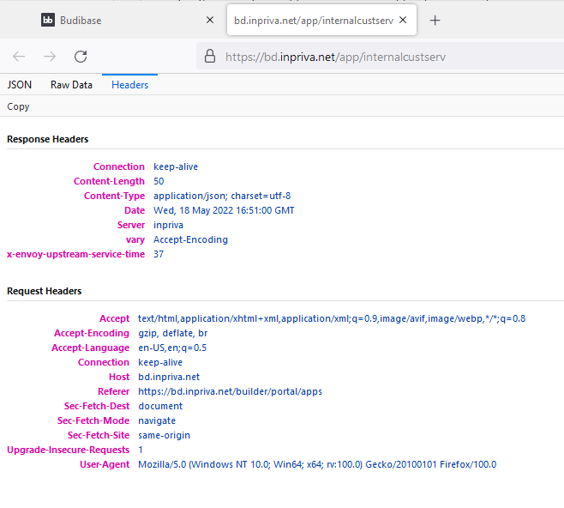Image resolution: width=564 pixels, height=508 pixels.
Task: Click the value 37 of x-envoy-upstream-service-time
Action: point(159,254)
